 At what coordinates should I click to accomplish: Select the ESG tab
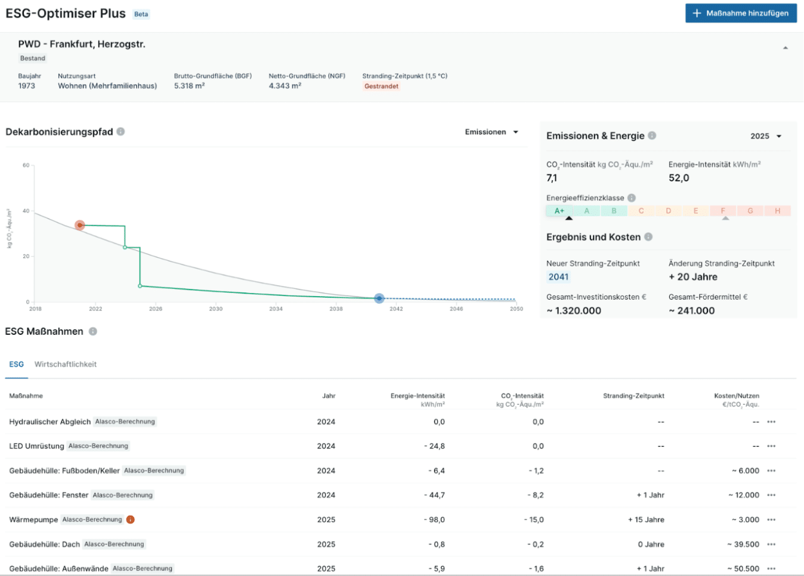click(x=17, y=364)
